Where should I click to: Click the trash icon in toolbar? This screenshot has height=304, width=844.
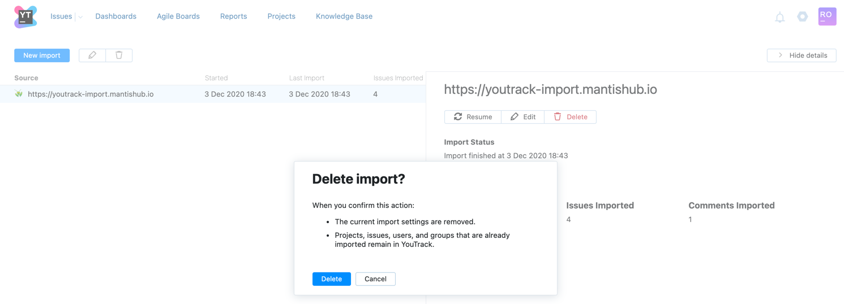point(119,55)
